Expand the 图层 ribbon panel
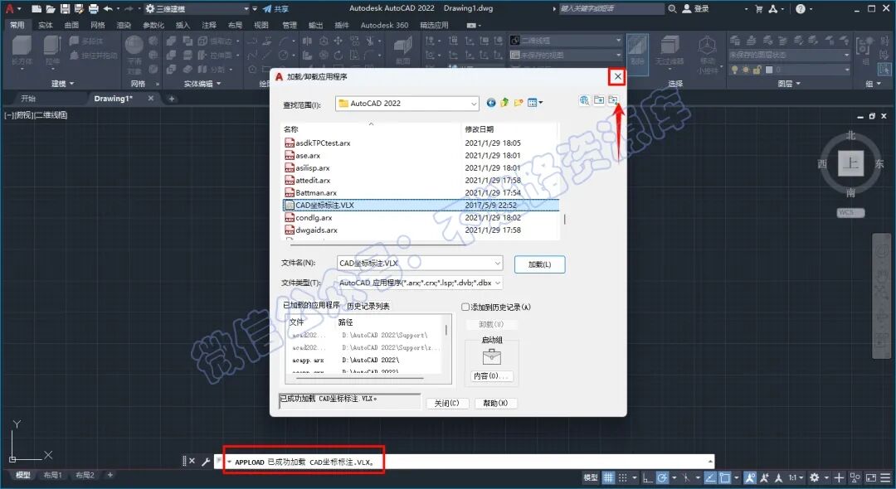 coord(789,84)
